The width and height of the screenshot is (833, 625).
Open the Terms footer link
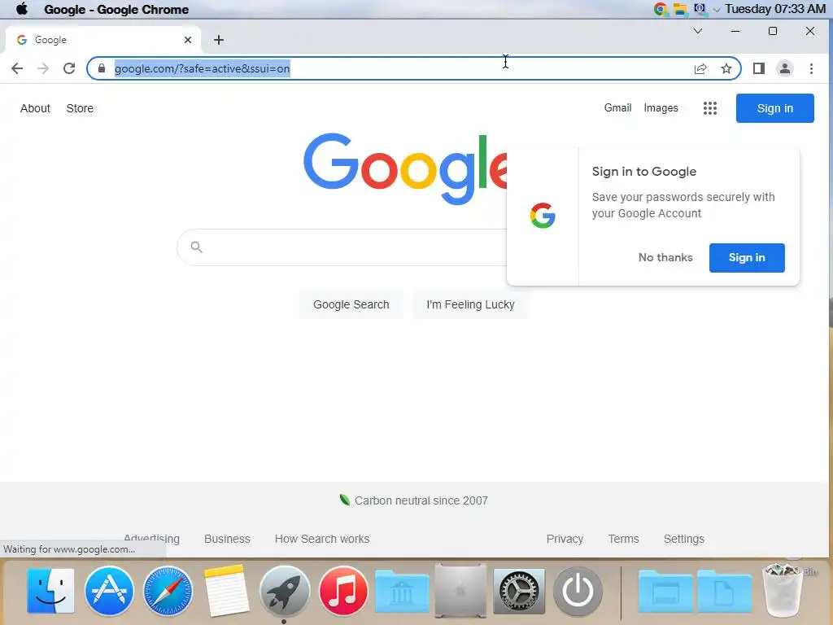tap(623, 539)
